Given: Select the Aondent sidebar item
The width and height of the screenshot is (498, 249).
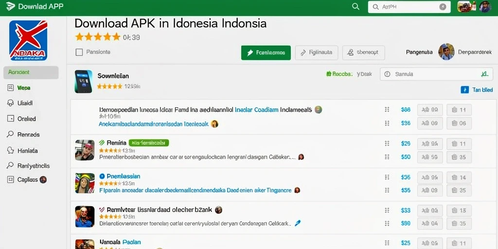Looking at the screenshot, I should (x=31, y=72).
